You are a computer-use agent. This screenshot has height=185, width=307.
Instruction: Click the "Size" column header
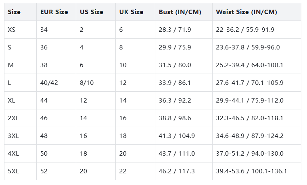(14, 12)
